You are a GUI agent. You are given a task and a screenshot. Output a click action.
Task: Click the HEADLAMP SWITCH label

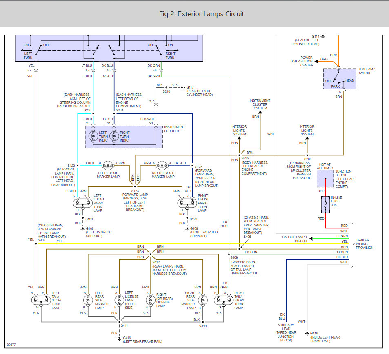point(366,71)
